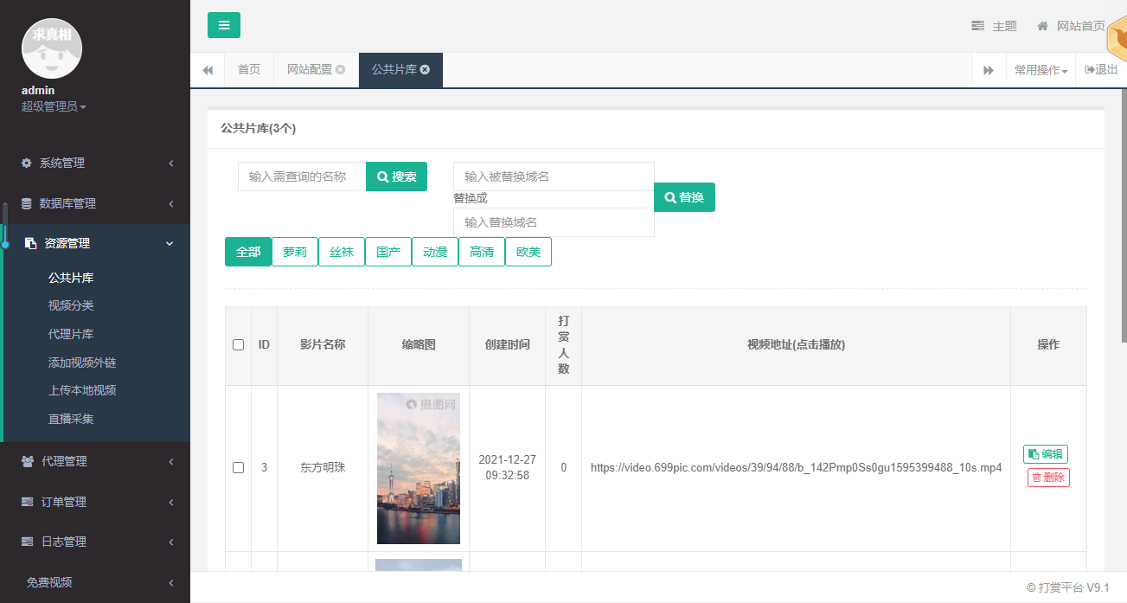
Task: Click the admin avatar image
Action: tap(51, 48)
